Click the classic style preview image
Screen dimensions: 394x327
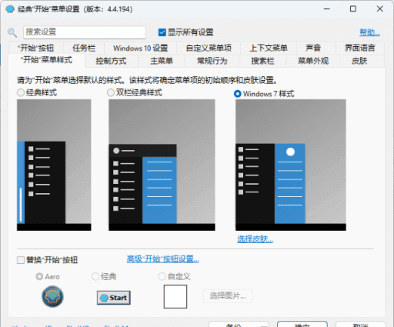[x=54, y=165]
